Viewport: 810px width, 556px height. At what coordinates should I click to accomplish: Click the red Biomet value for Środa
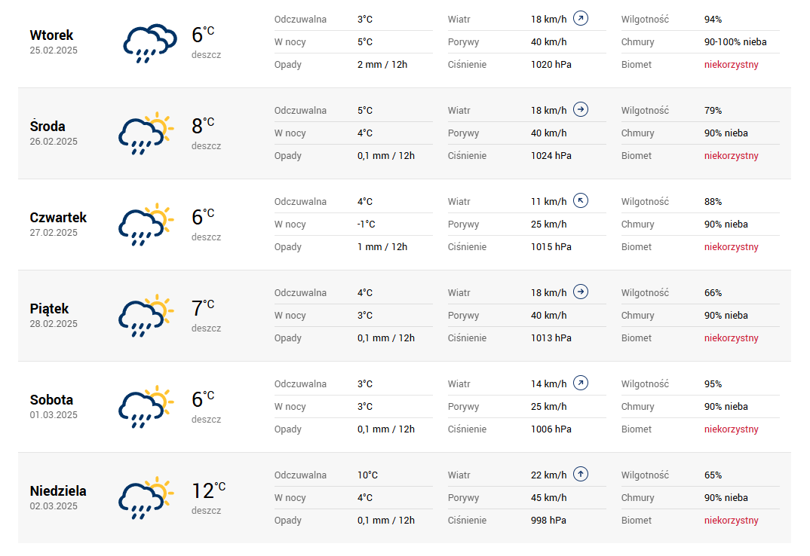[731, 156]
